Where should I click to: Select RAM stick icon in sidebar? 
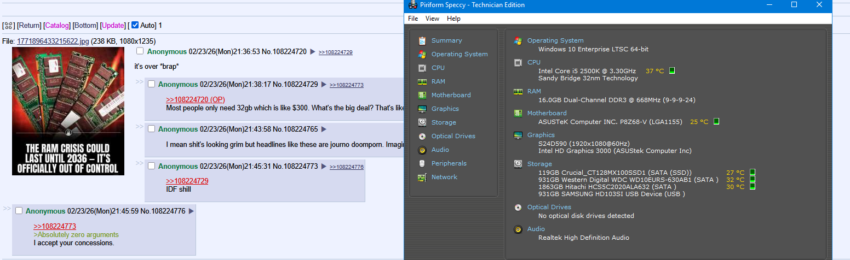point(422,81)
